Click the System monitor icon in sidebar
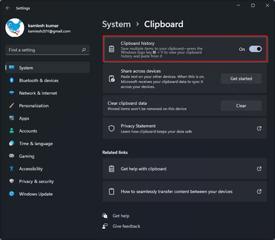275x240 pixels. click(12, 67)
